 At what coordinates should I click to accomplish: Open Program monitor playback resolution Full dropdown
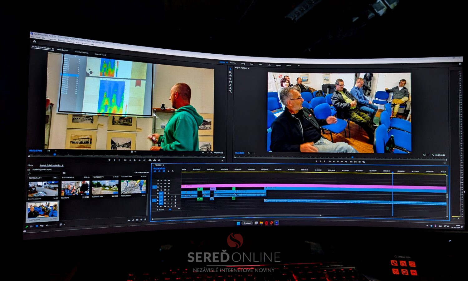(x=426, y=155)
